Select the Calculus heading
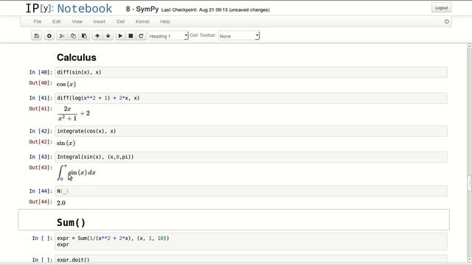 click(77, 57)
